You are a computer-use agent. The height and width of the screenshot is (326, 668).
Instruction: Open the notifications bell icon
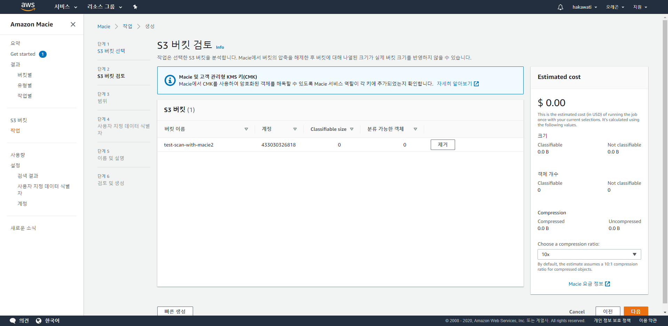click(x=560, y=7)
